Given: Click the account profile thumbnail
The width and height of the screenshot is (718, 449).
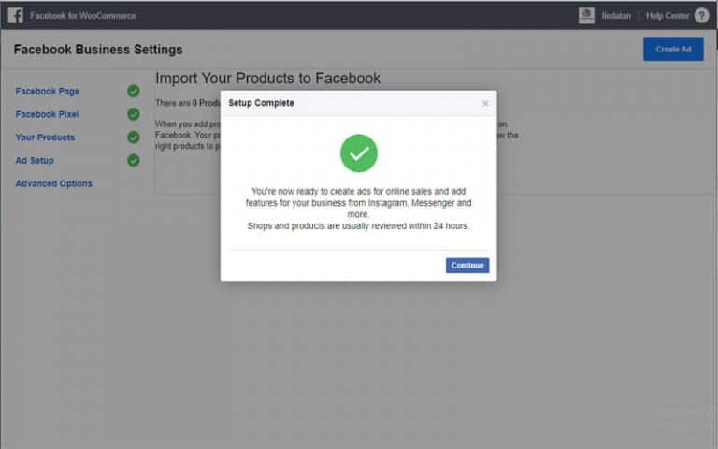Looking at the screenshot, I should [586, 16].
